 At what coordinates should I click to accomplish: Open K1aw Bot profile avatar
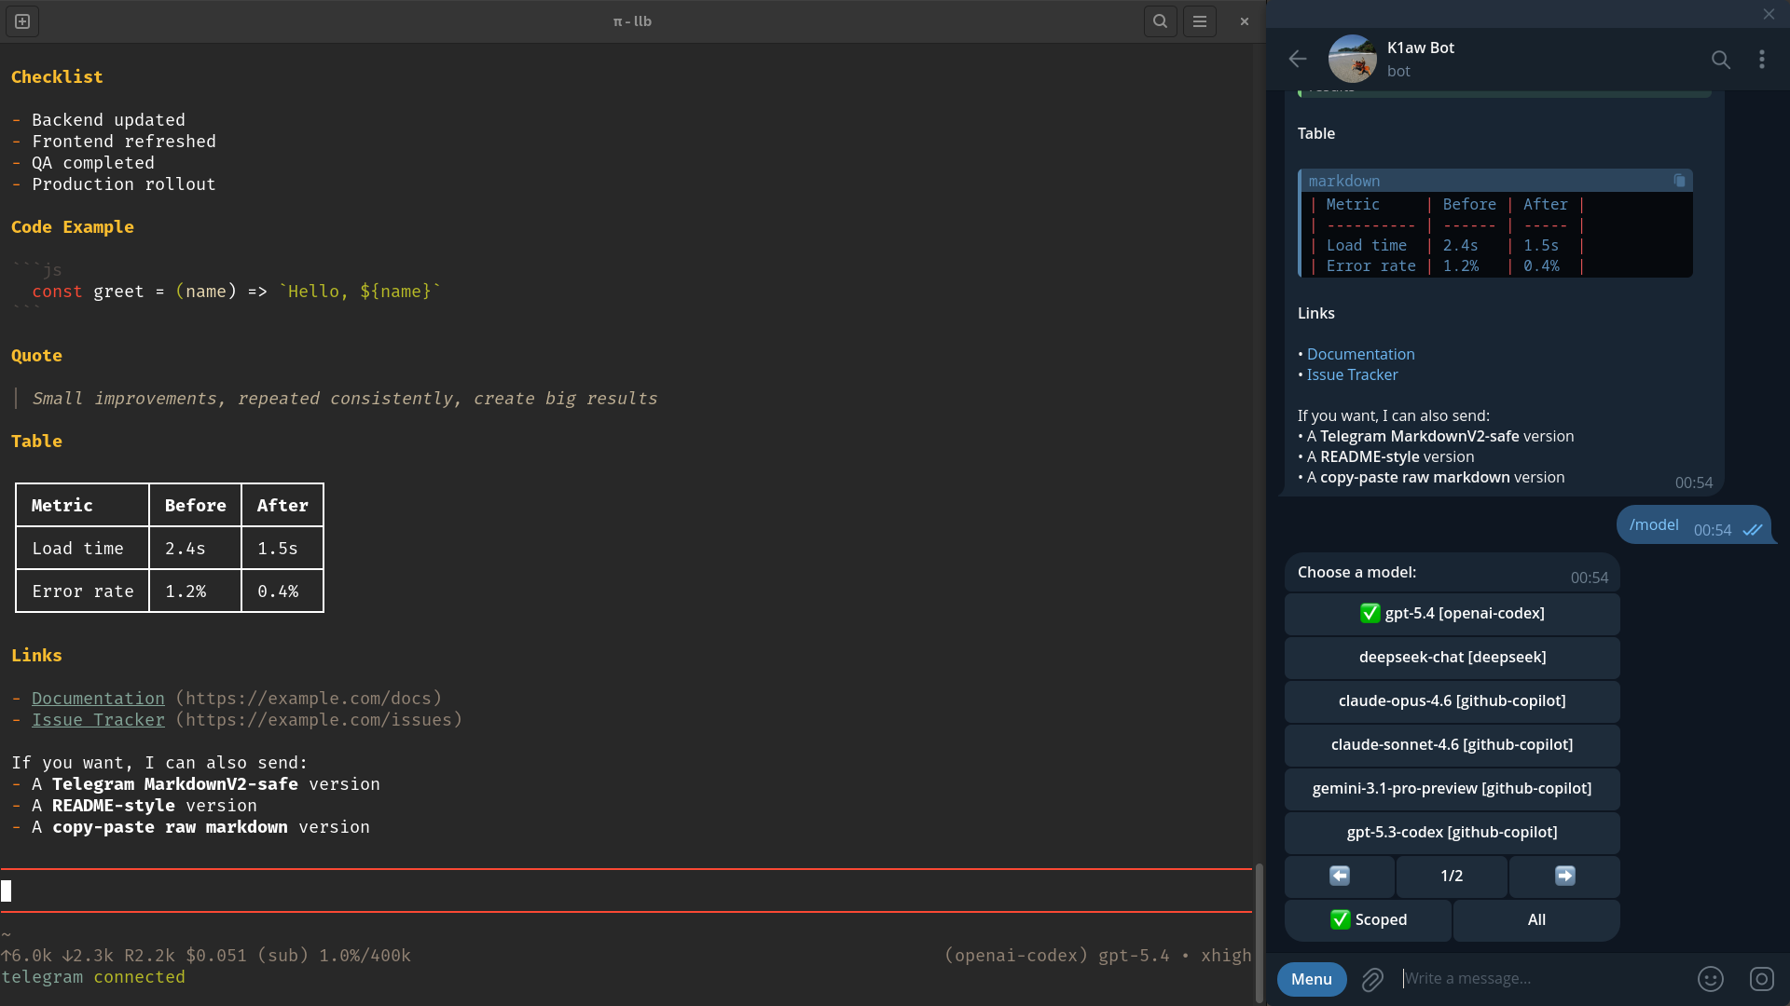point(1352,59)
